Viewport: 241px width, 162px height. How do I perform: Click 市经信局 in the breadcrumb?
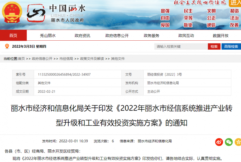pyautogui.click(x=66, y=59)
